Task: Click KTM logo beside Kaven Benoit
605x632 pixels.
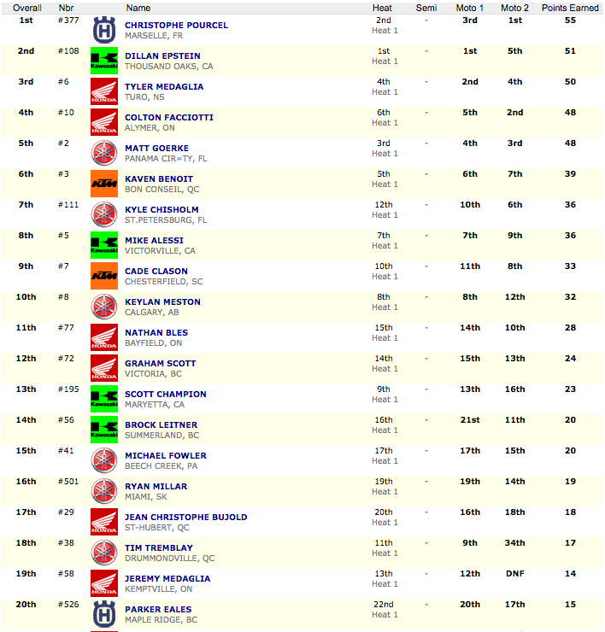Action: click(104, 184)
